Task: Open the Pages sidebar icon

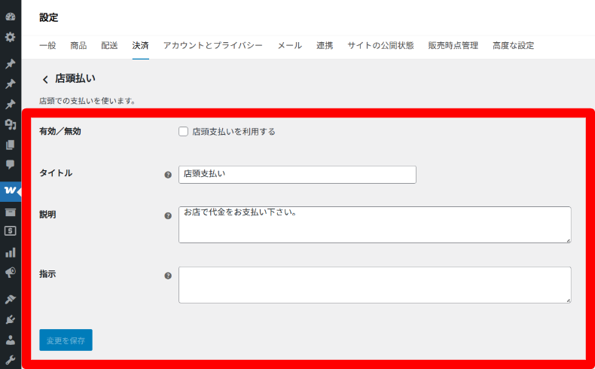Action: [11, 145]
